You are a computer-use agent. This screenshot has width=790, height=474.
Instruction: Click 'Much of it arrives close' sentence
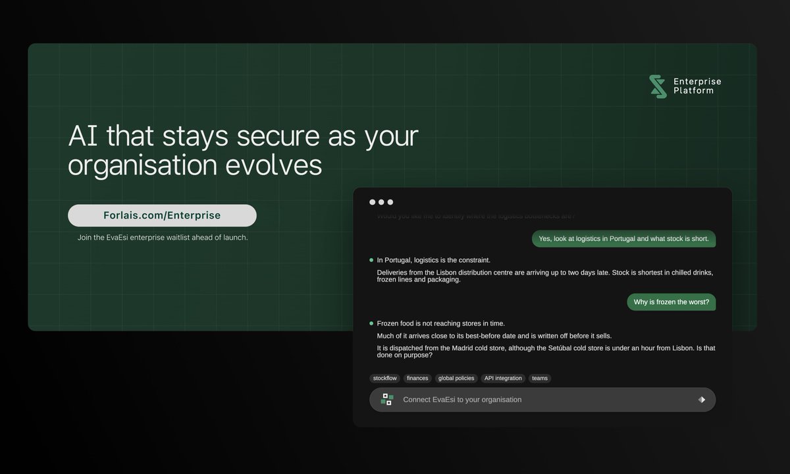494,336
